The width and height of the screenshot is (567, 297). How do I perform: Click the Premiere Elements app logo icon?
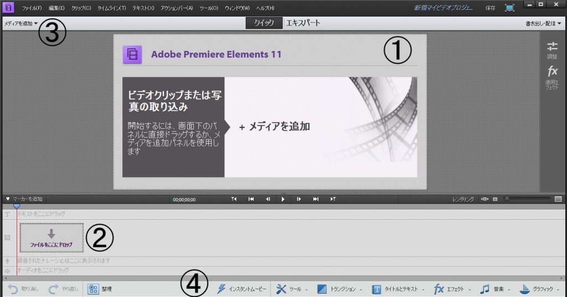coord(8,7)
